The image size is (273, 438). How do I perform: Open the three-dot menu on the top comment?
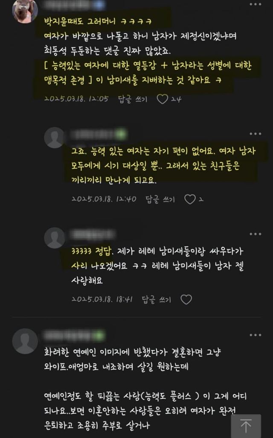[256, 4]
